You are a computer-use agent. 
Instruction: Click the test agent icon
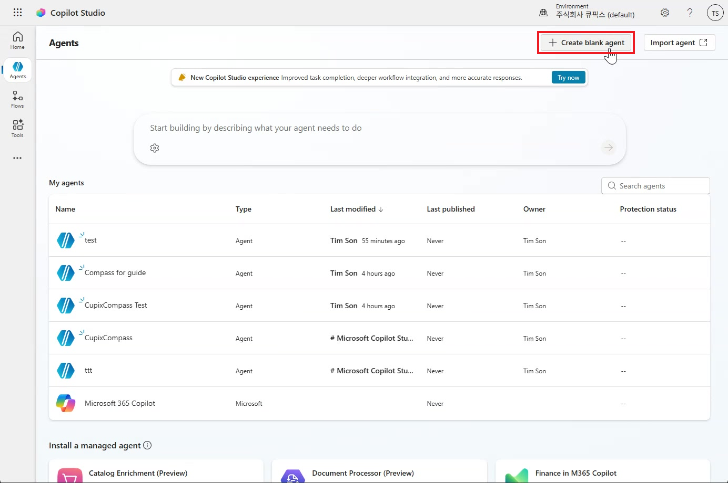(66, 240)
